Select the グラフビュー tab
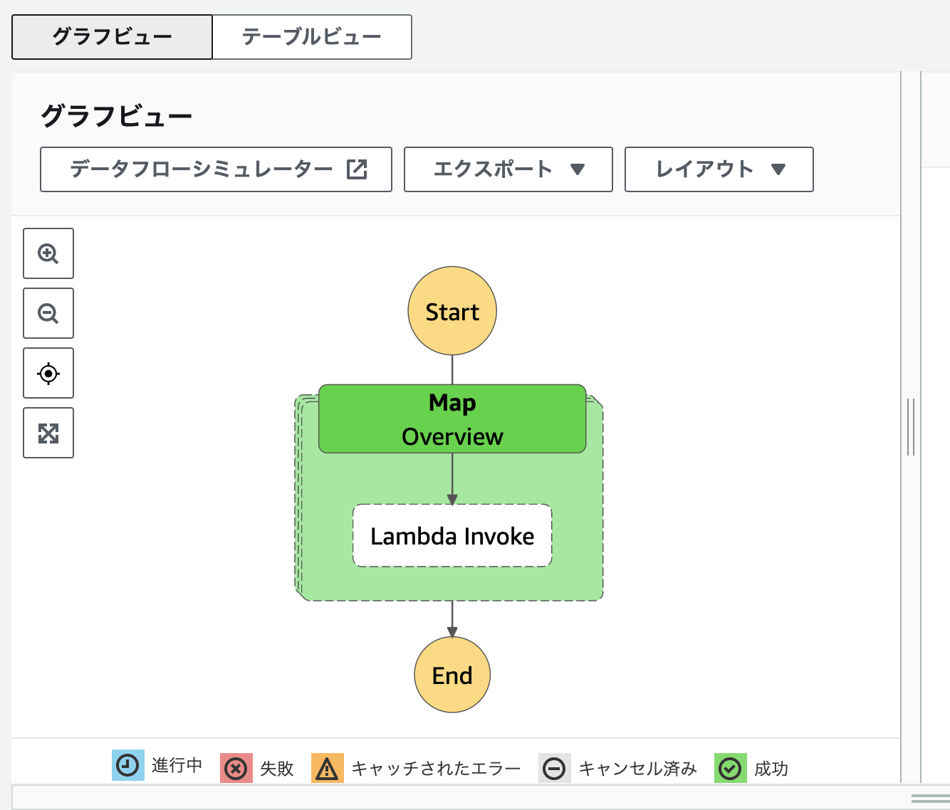This screenshot has height=810, width=950. [111, 36]
